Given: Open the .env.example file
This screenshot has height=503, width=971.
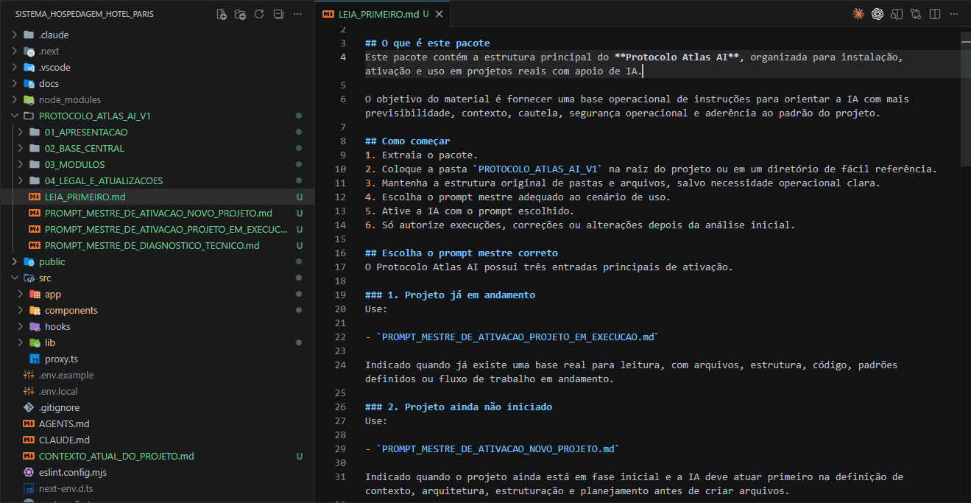Looking at the screenshot, I should pos(157,375).
